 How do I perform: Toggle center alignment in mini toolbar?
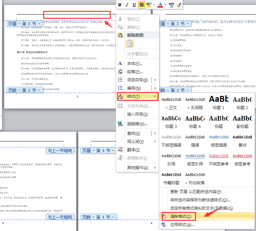[x=141, y=5]
